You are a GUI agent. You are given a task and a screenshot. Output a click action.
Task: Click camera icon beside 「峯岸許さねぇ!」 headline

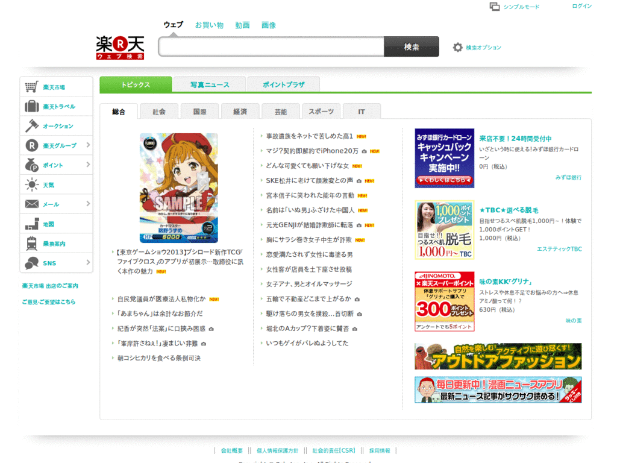[204, 344]
